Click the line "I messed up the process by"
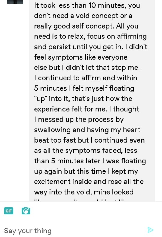The image size is (162, 237). [79, 120]
